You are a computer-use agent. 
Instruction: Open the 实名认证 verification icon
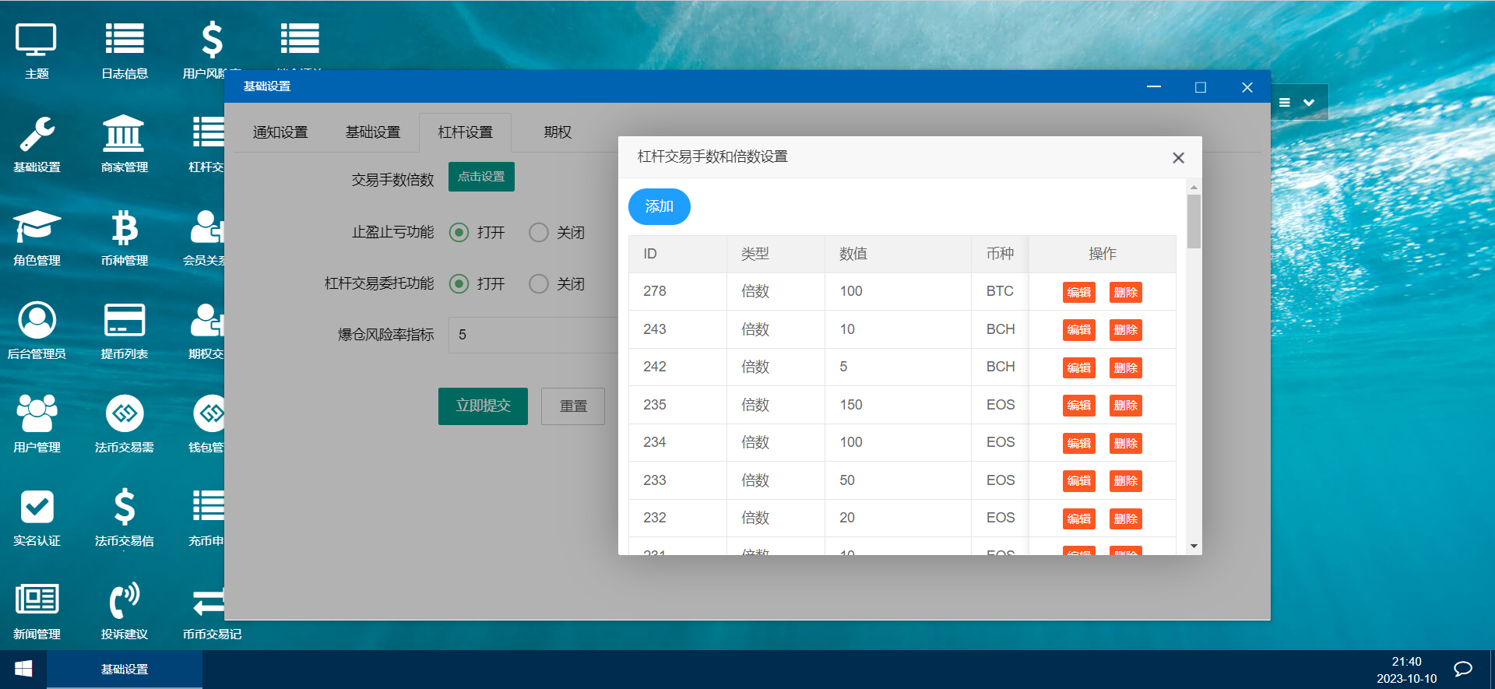click(37, 517)
